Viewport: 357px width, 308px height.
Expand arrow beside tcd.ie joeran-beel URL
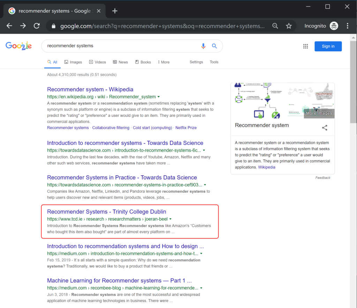[x=170, y=219]
